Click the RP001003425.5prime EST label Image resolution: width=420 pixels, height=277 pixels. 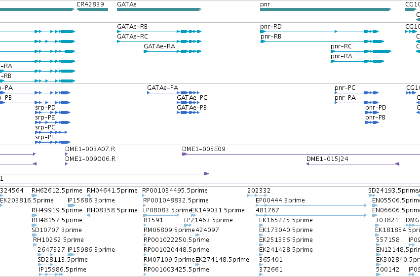coord(176,270)
